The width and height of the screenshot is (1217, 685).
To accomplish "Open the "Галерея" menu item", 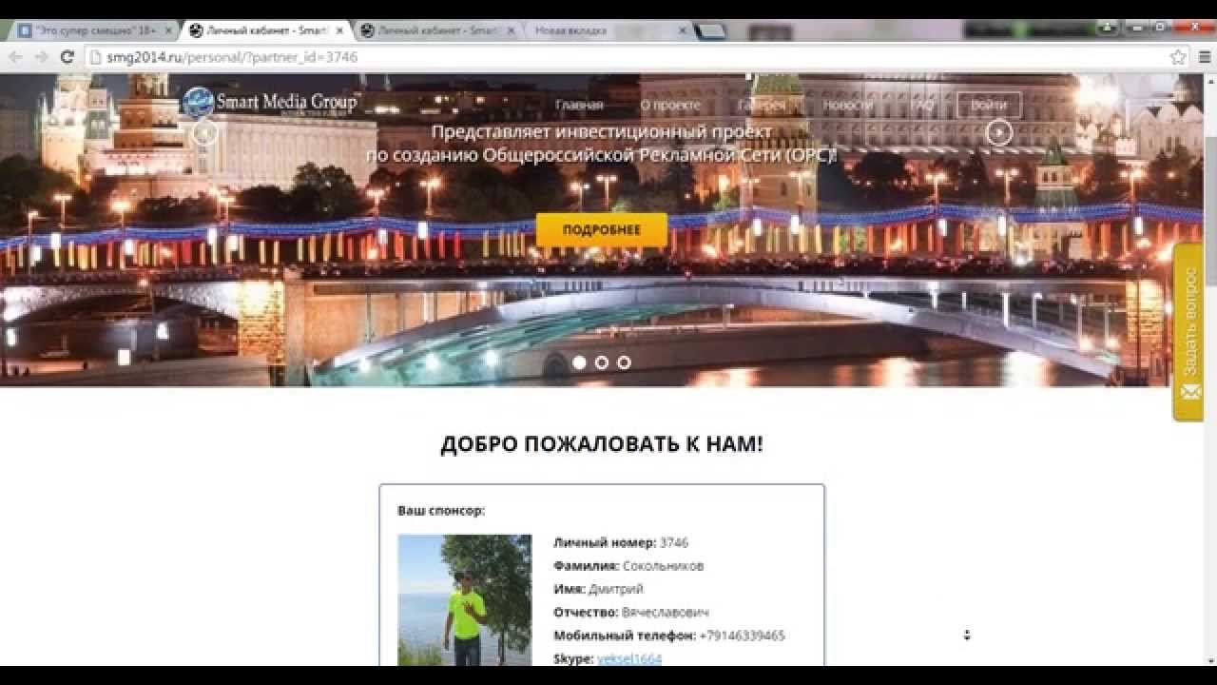I will pyautogui.click(x=762, y=106).
